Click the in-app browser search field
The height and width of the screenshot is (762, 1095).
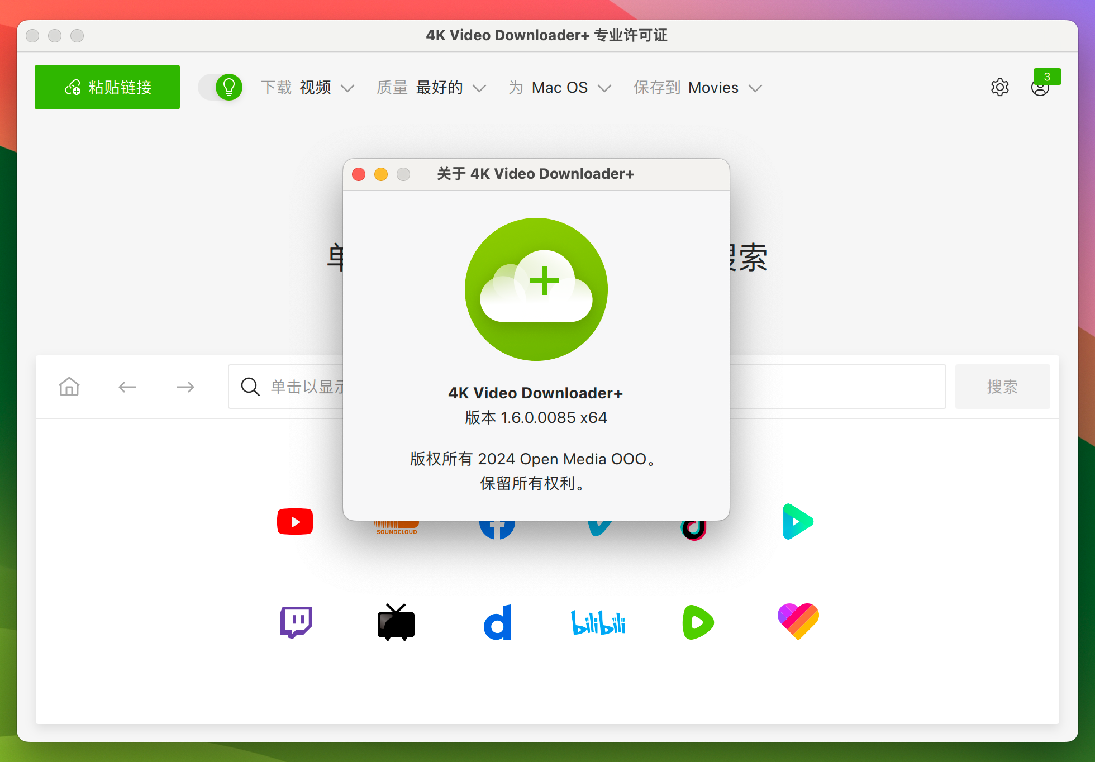click(x=587, y=387)
